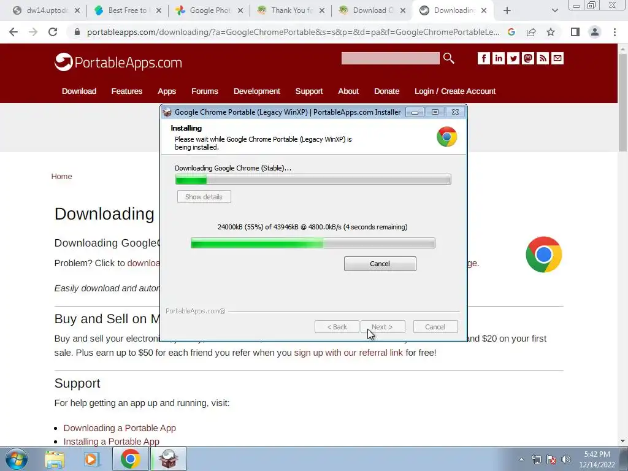Click the site search input field
Screen dimensions: 628x471
(390, 58)
